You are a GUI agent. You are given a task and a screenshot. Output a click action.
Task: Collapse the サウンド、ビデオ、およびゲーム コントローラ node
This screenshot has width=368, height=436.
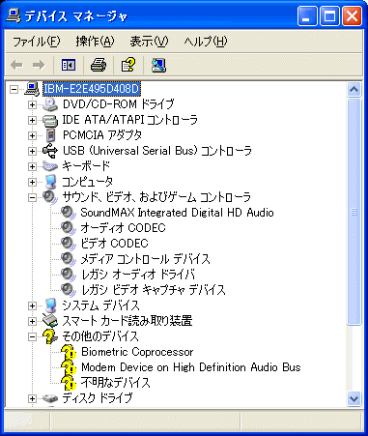point(32,197)
